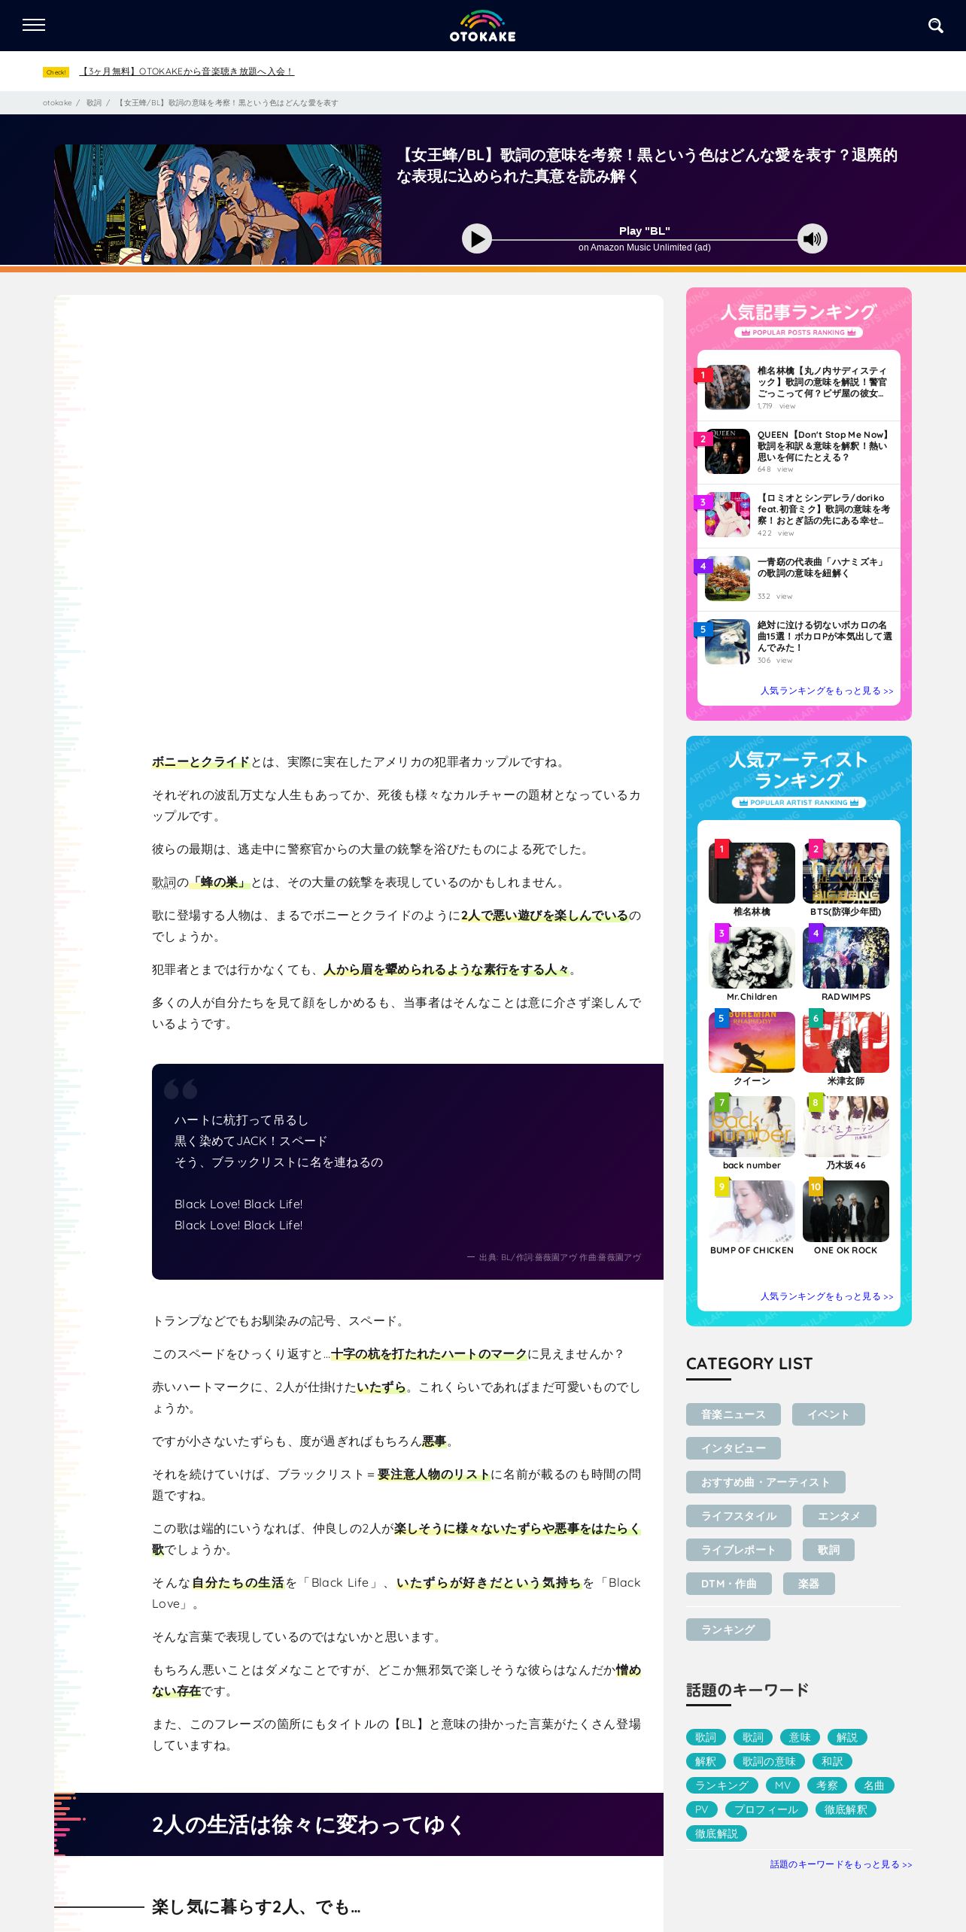Click the Hatsune Miku rank 3 thumbnail

coord(728,514)
